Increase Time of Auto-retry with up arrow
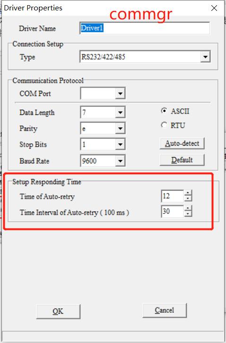 [x=188, y=193]
